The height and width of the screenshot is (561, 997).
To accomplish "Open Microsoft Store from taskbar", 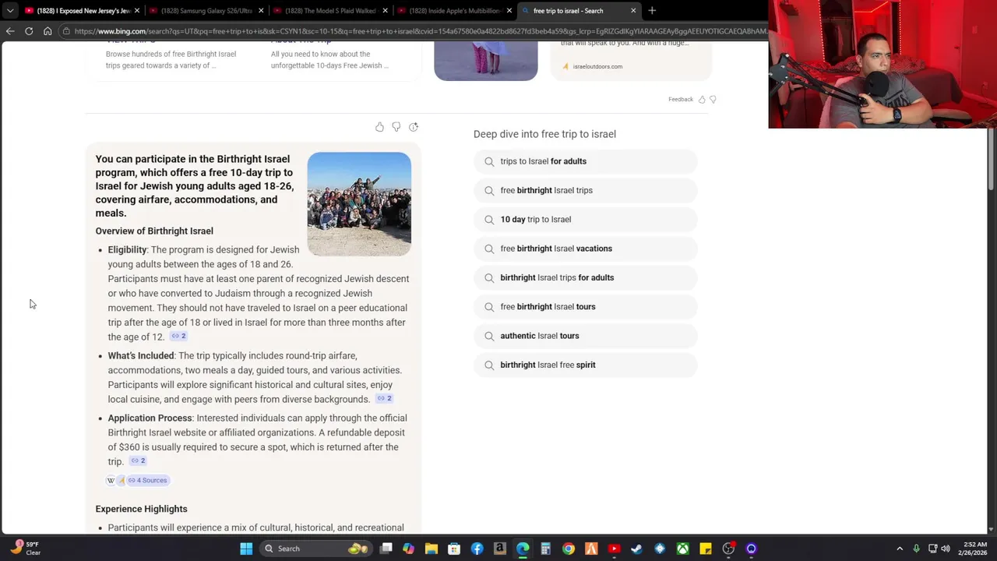I will [454, 549].
